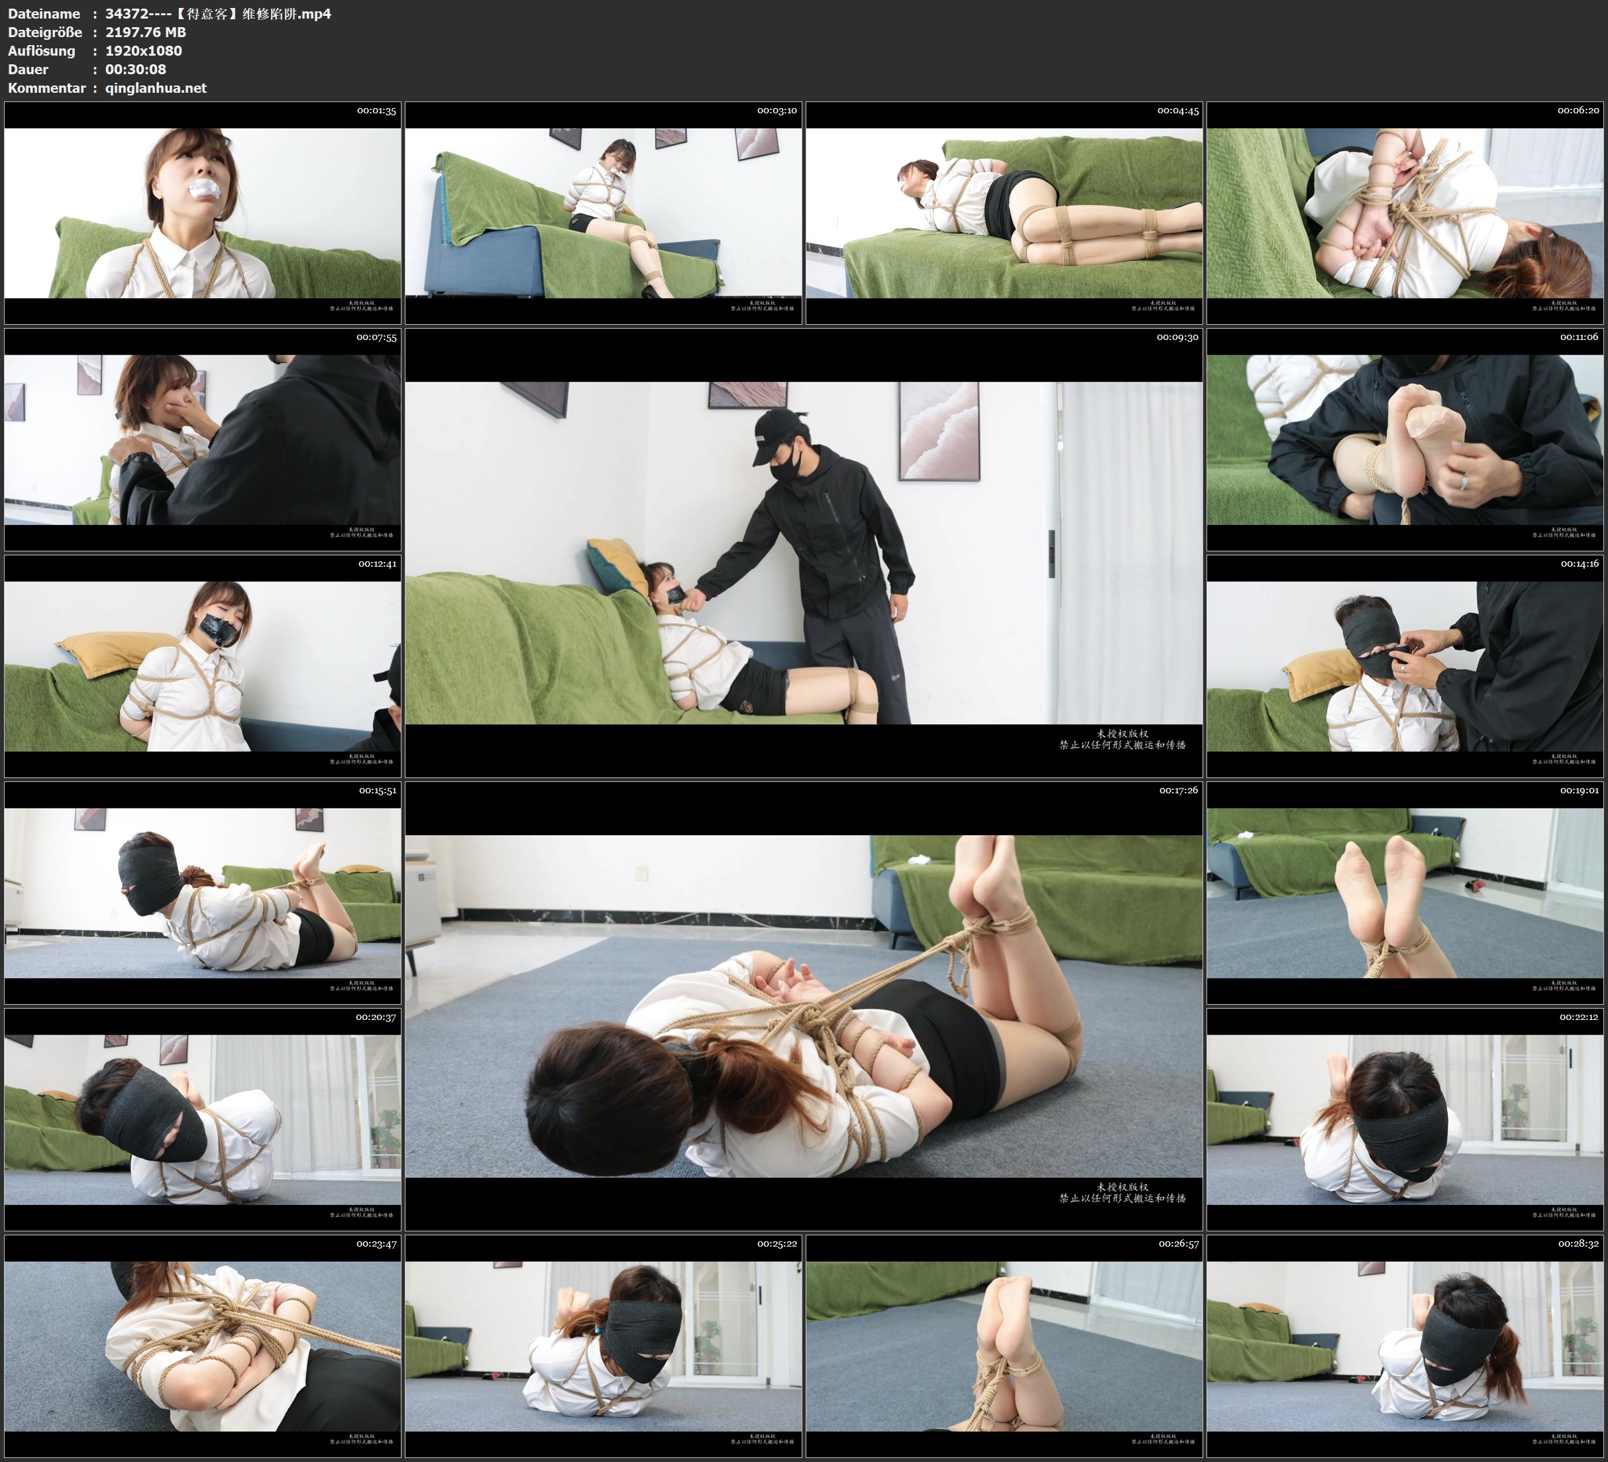Click the thumbnail marked 00:11:06
This screenshot has width=1608, height=1462.
(x=1405, y=439)
